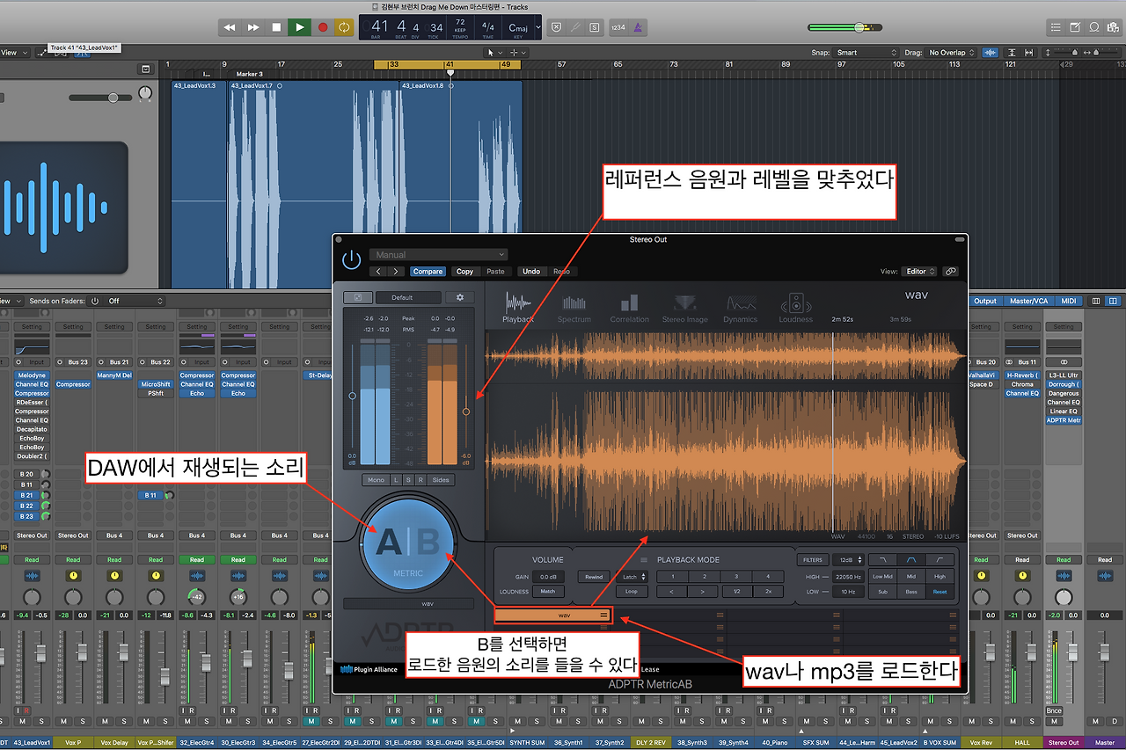Toggle Cycle mode in the transport
1126x750 pixels.
click(344, 27)
